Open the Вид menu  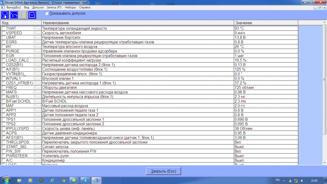click(x=26, y=7)
